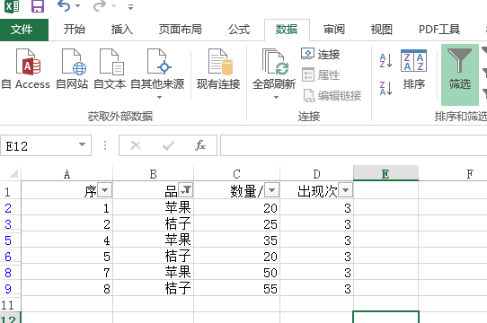Select column D header

pos(316,174)
